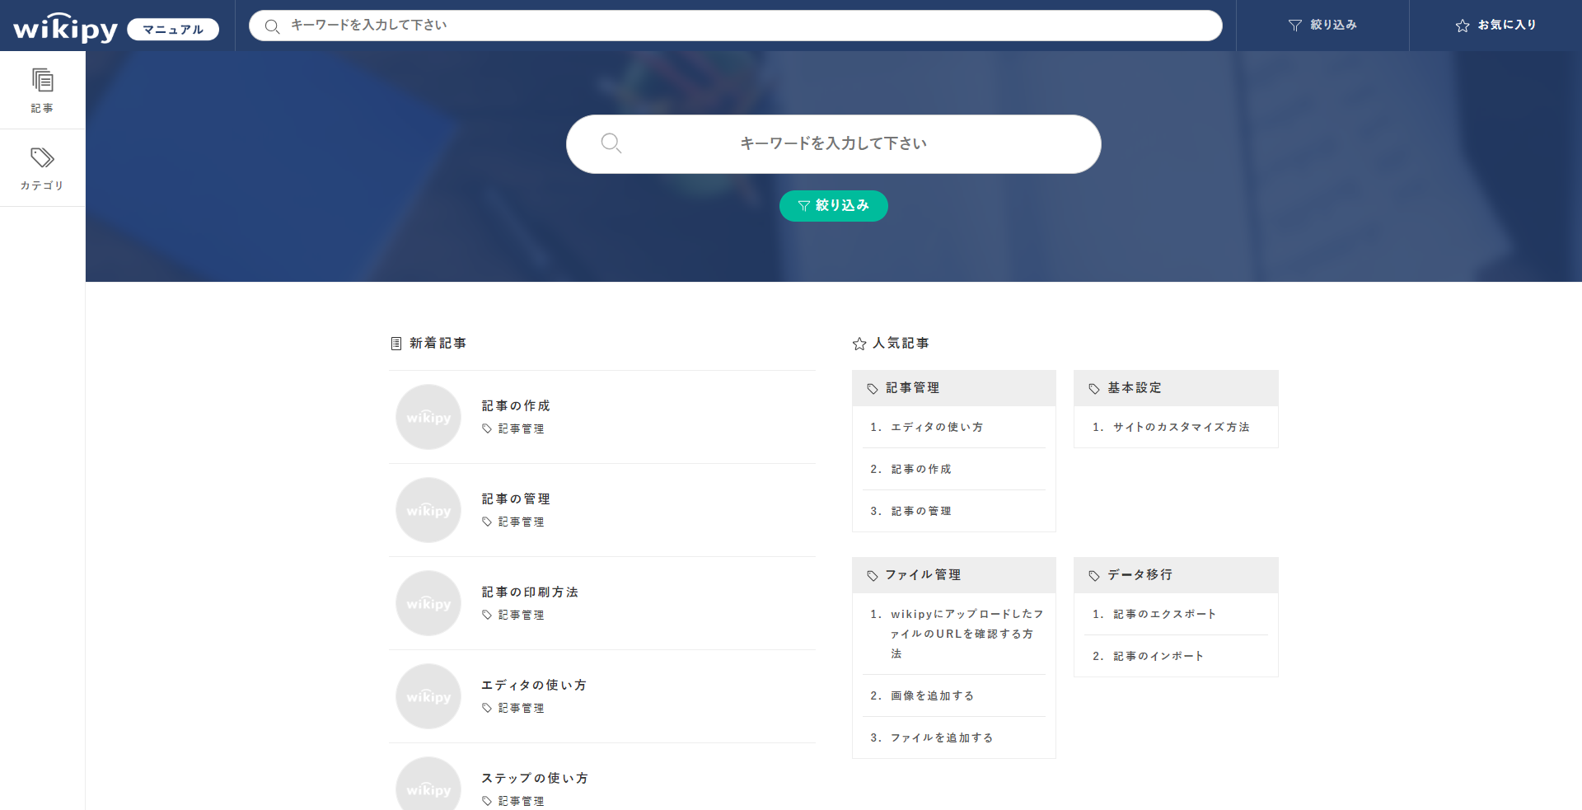1582x810 pixels.
Task: Click the star icon next to お気に入り
Action: (x=1462, y=26)
